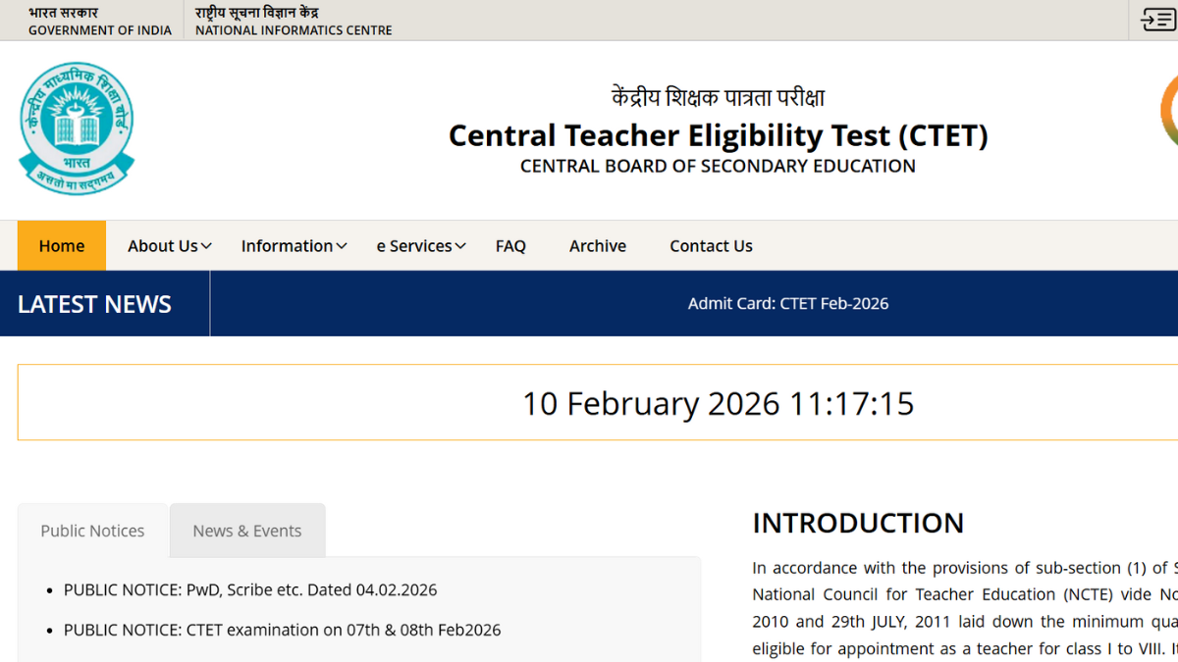Switch to the Public Notices tab

click(92, 531)
